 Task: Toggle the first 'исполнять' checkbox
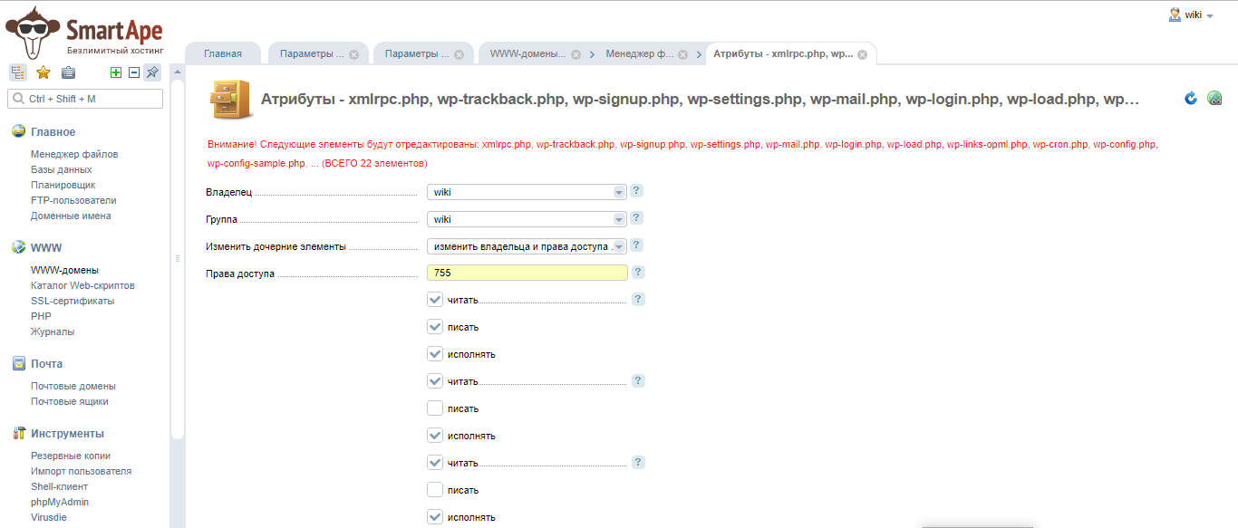pos(435,354)
